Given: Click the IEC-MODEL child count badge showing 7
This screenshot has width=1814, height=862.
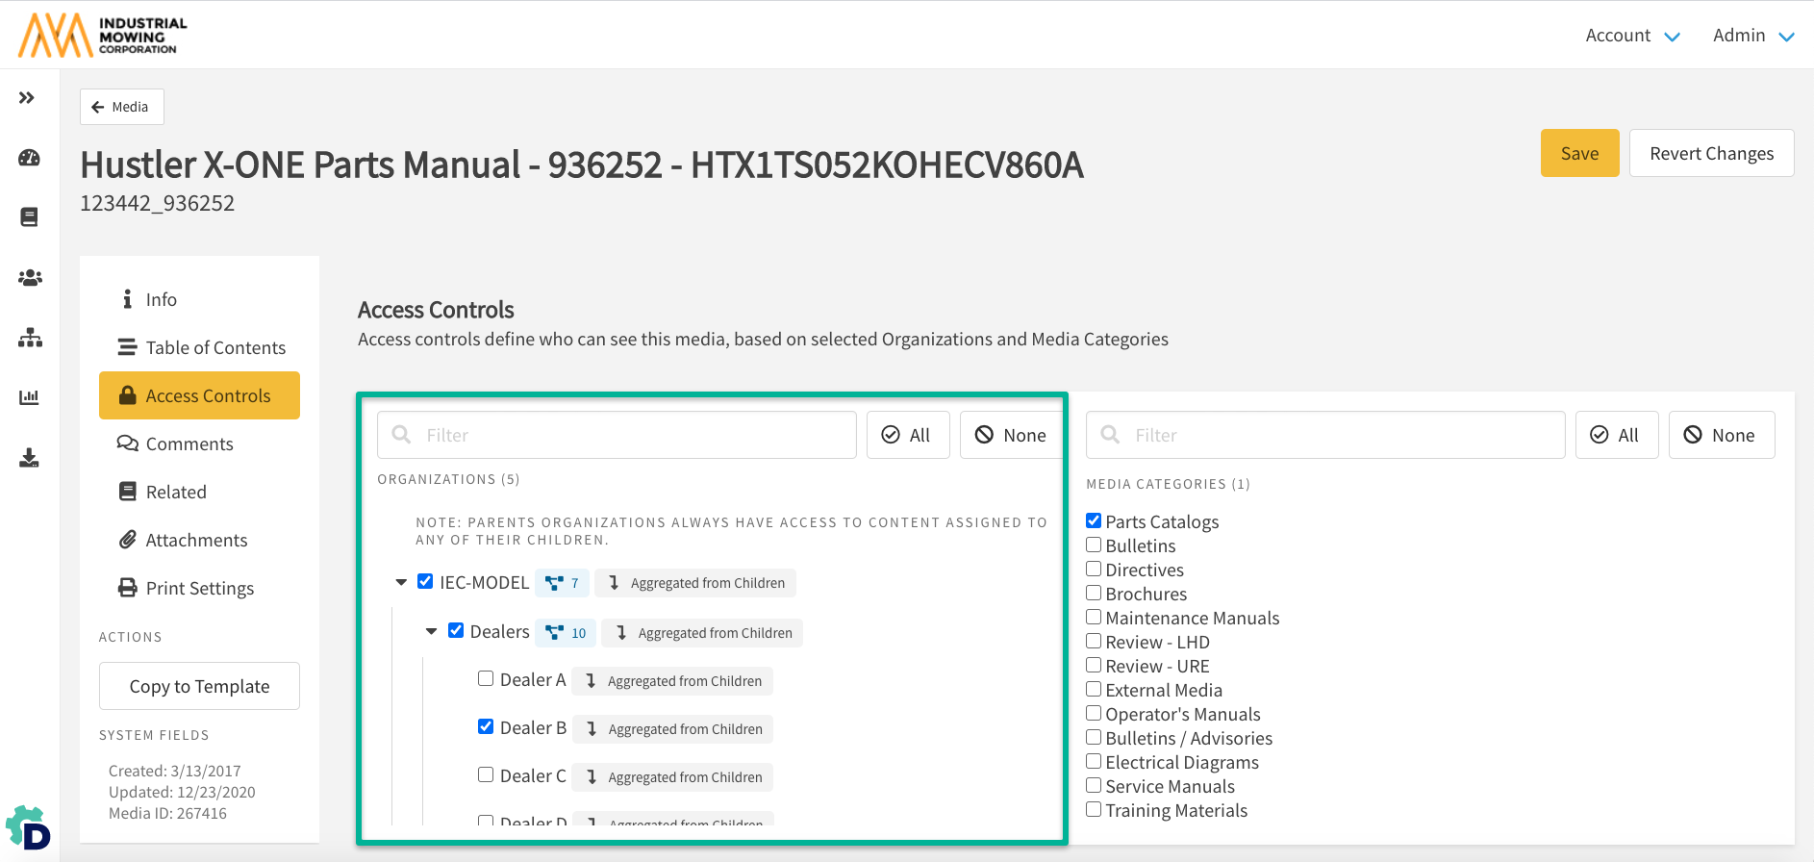Looking at the screenshot, I should [x=562, y=583].
